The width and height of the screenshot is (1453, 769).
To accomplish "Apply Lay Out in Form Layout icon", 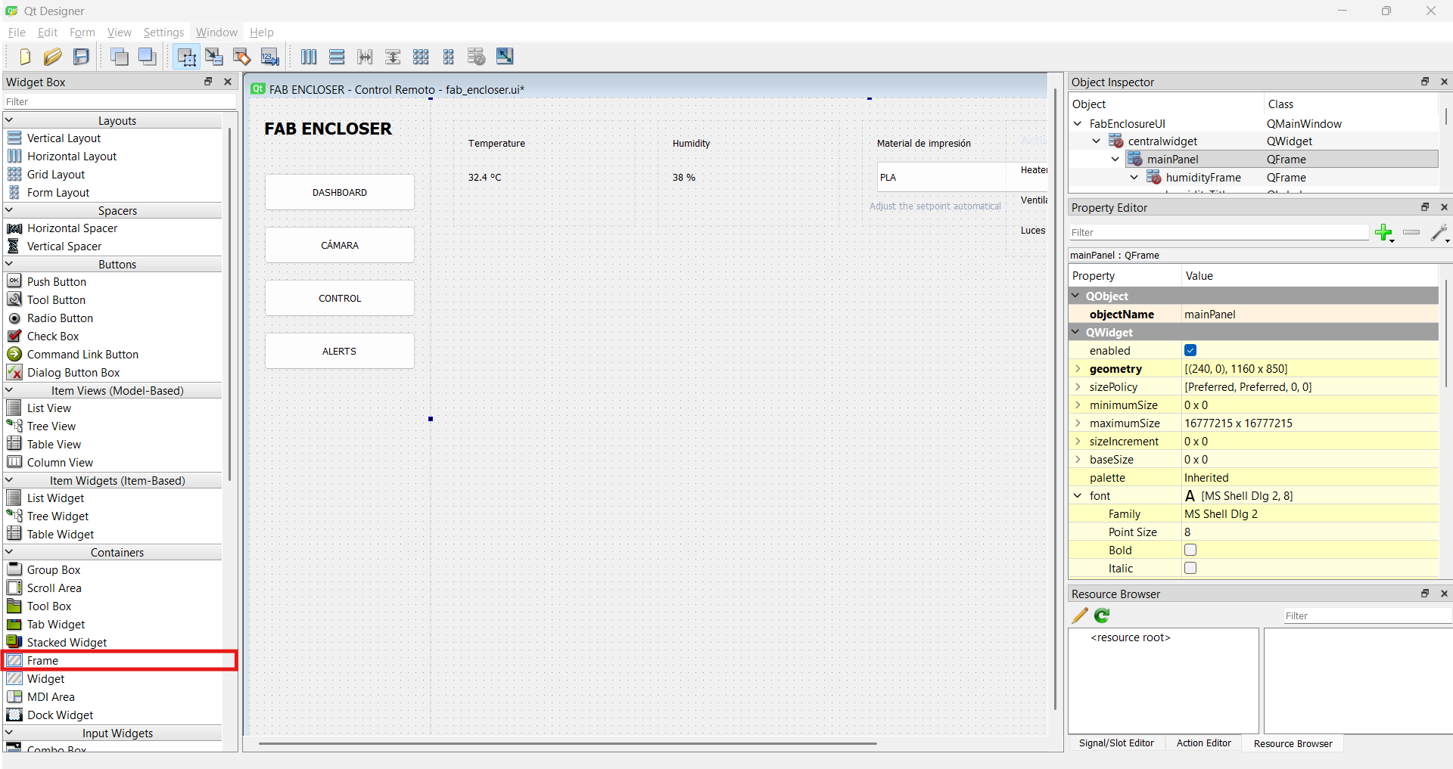I will click(449, 57).
